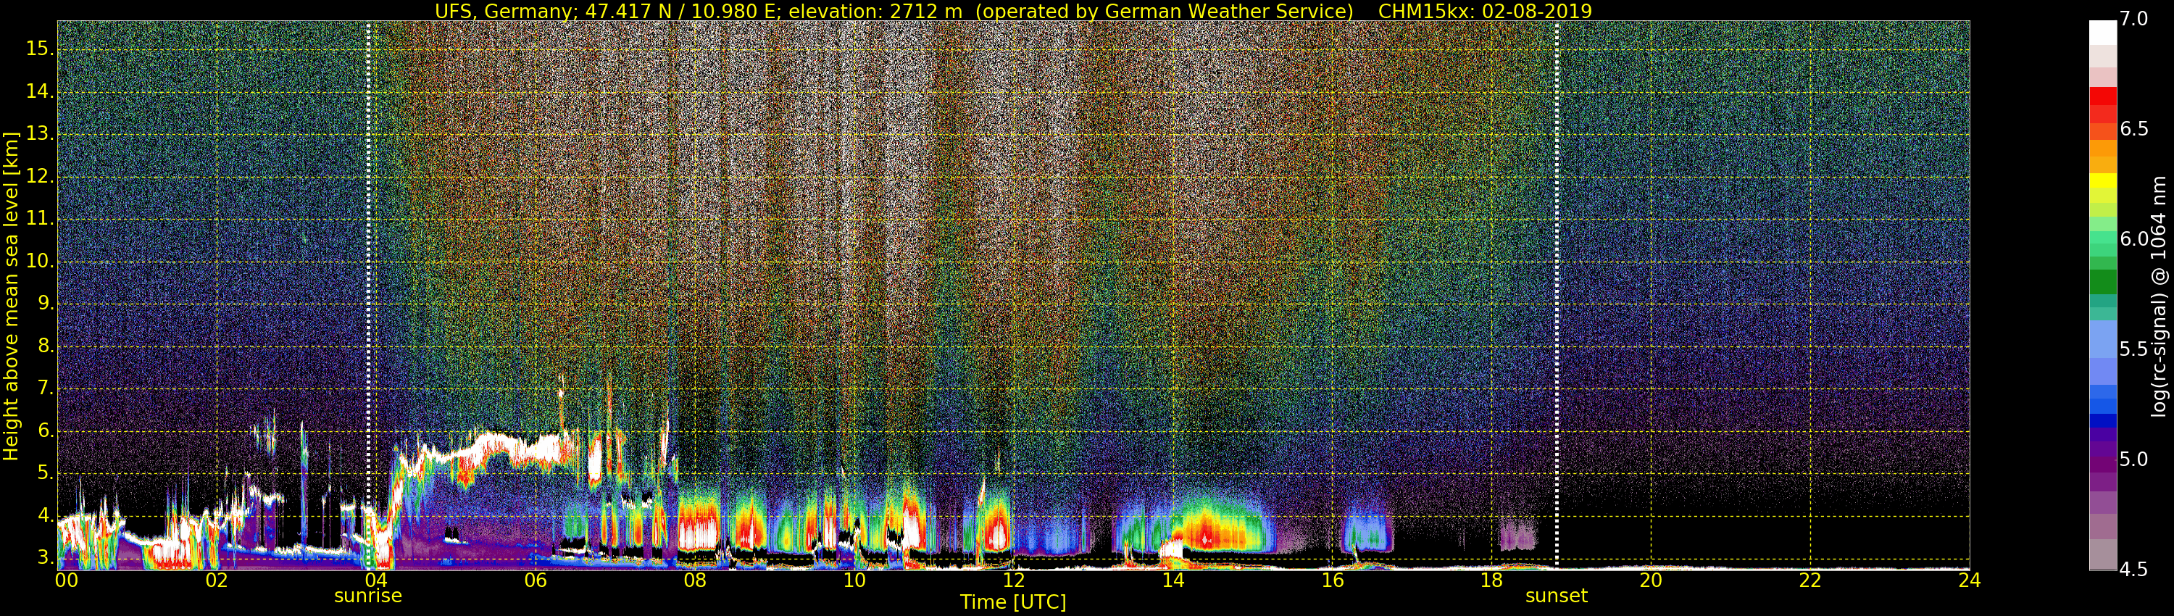The height and width of the screenshot is (616, 2174).
Task: Click the height axis tick '10.'
Action: [x=40, y=262]
